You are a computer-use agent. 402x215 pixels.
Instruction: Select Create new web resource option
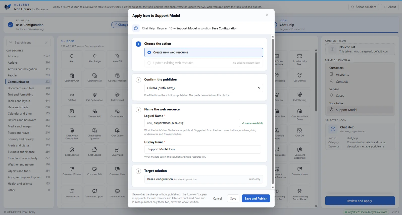click(x=204, y=52)
